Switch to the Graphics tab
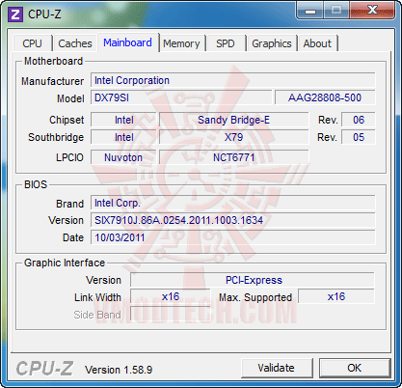 pos(272,43)
